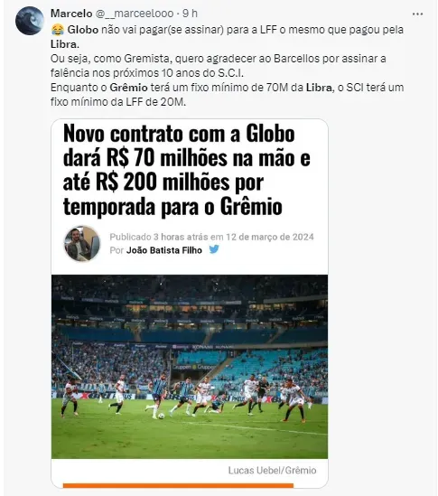The width and height of the screenshot is (438, 496).
Task: Open the three-dot more options menu
Action: click(x=417, y=14)
